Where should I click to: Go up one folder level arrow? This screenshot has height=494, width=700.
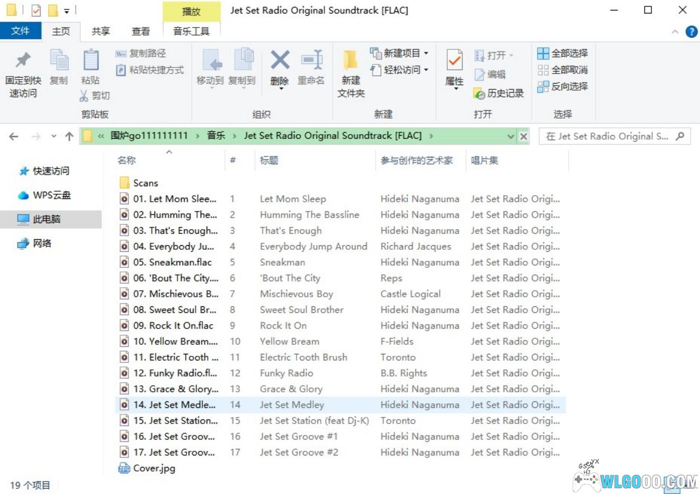pos(69,136)
